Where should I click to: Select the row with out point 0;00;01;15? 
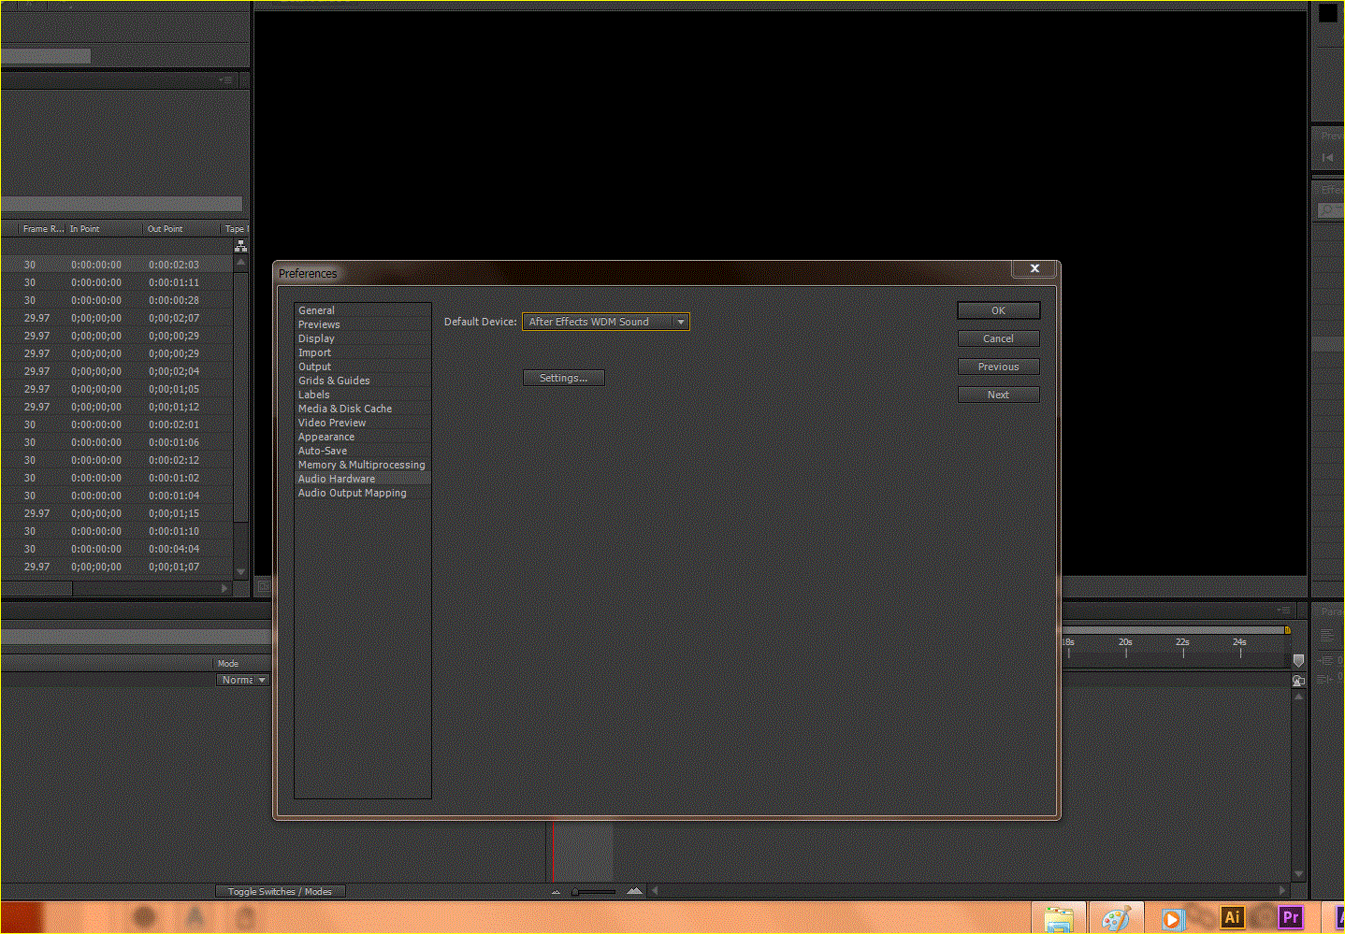click(x=117, y=513)
